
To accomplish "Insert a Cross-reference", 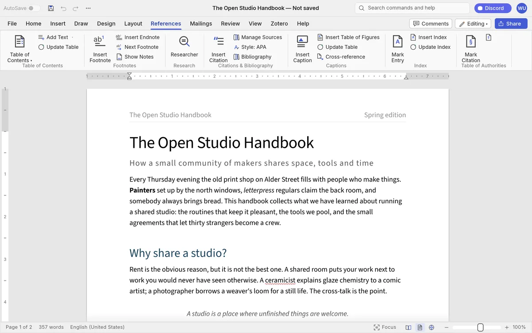I will [x=341, y=57].
